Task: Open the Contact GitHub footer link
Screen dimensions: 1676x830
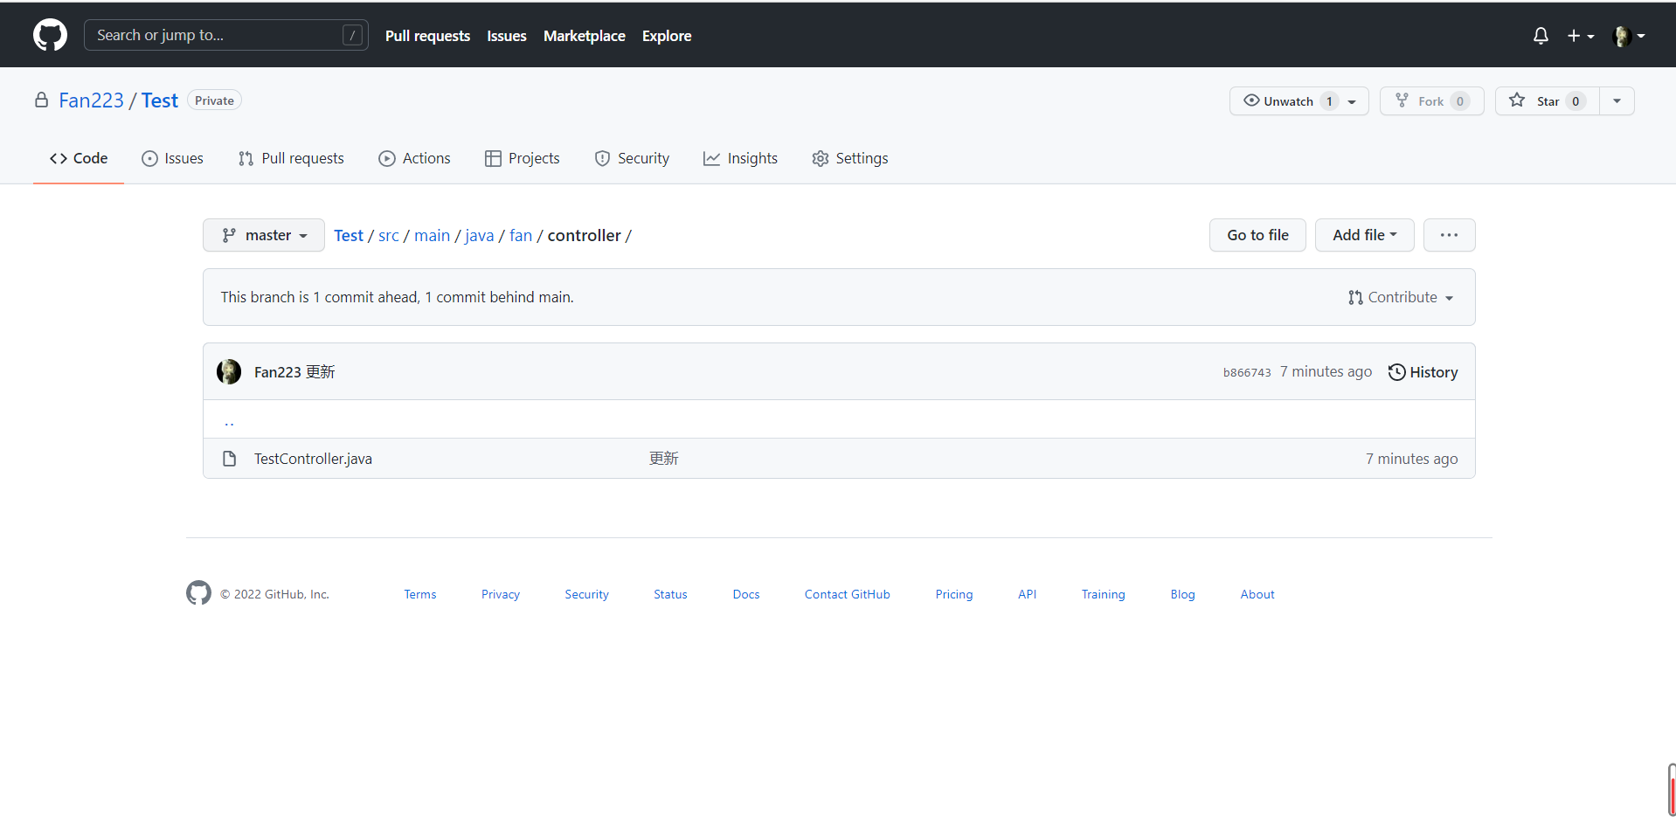Action: point(848,594)
